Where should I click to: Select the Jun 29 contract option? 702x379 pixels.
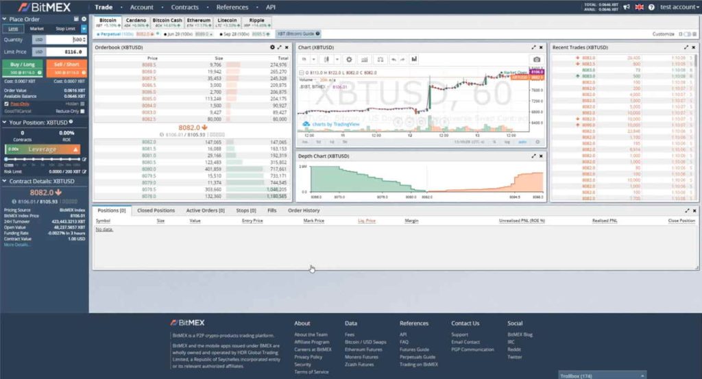click(x=188, y=34)
